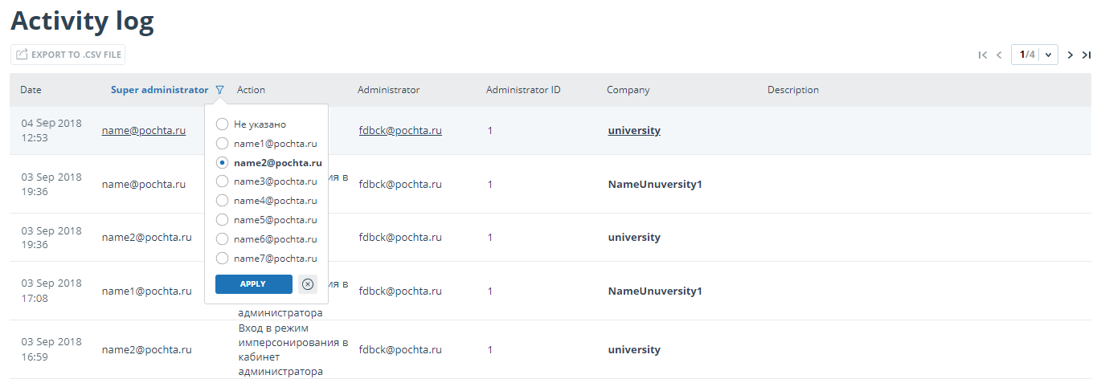Apply the selected administrator filter

pos(253,284)
